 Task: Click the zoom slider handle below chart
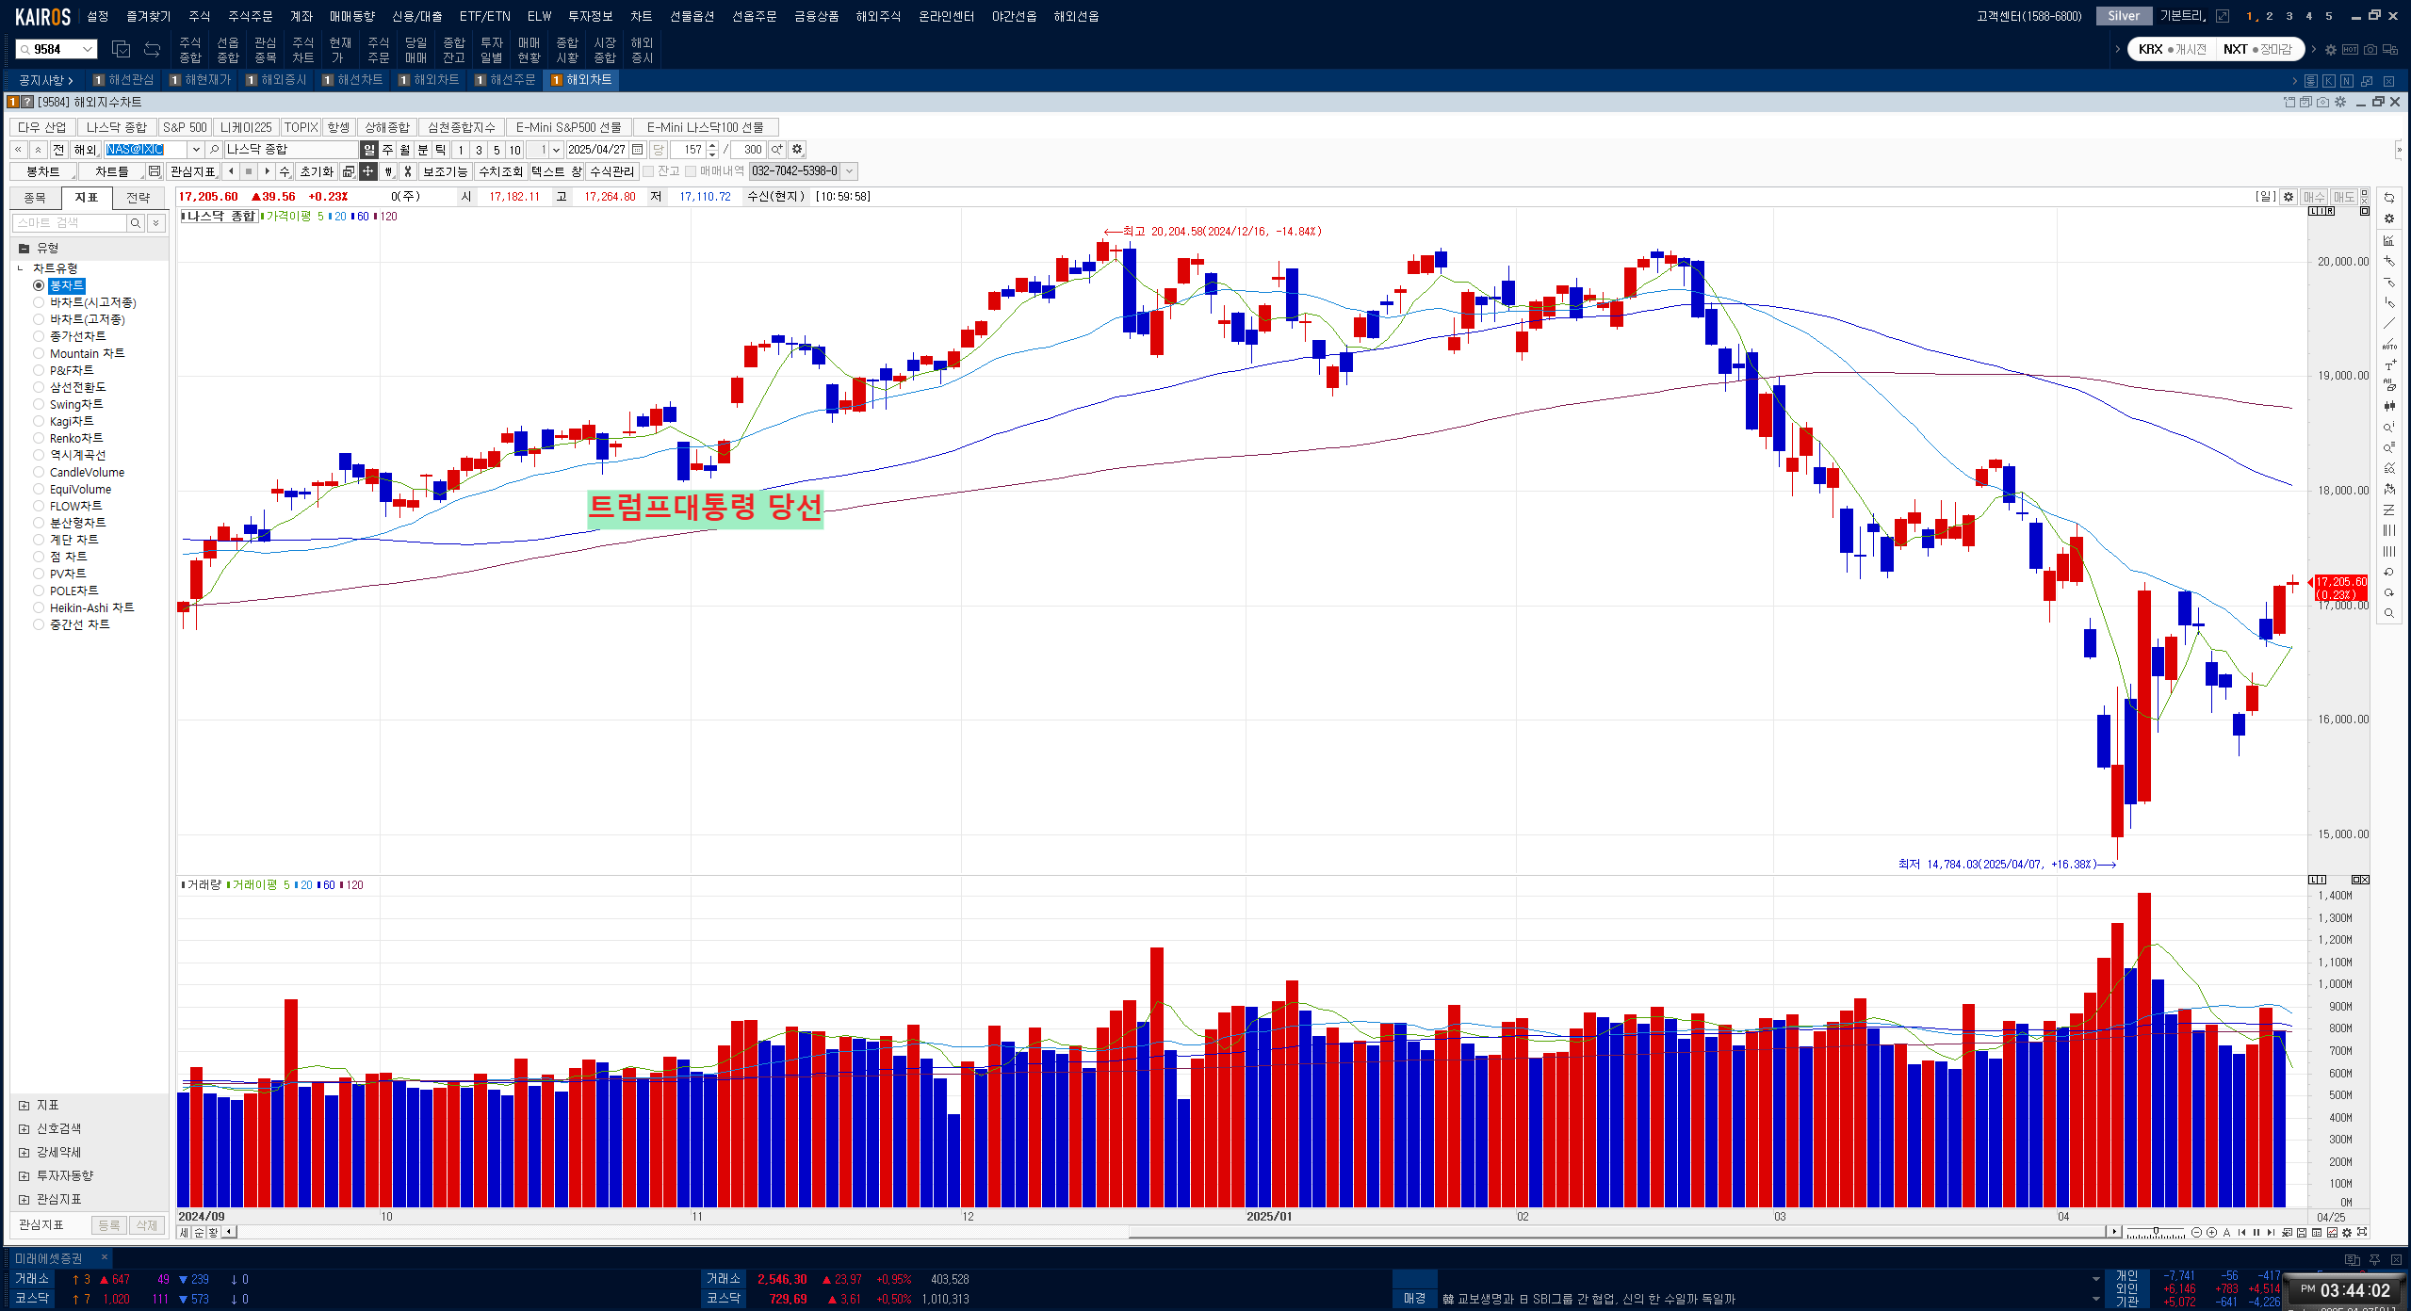point(2156,1231)
